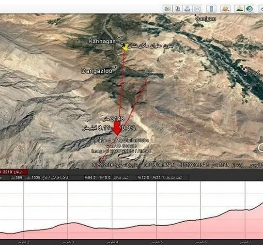
Task: Open View in Google Maps toolbar icon
Action: (x=168, y=9)
